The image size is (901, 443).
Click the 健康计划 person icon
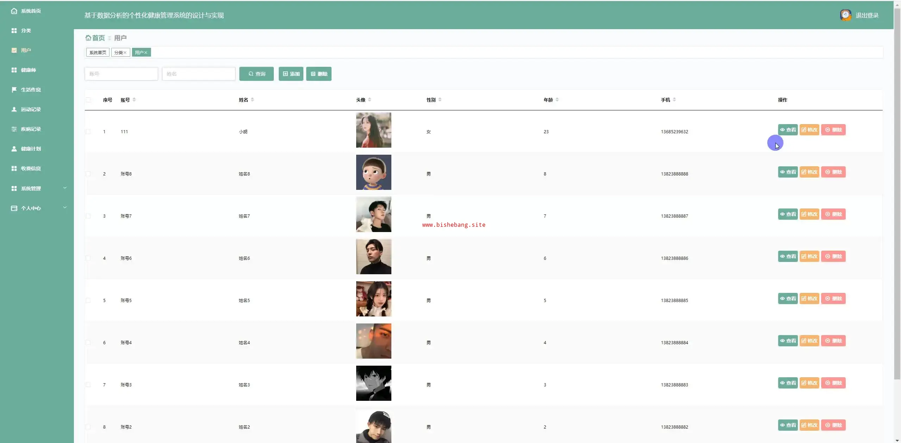point(14,149)
